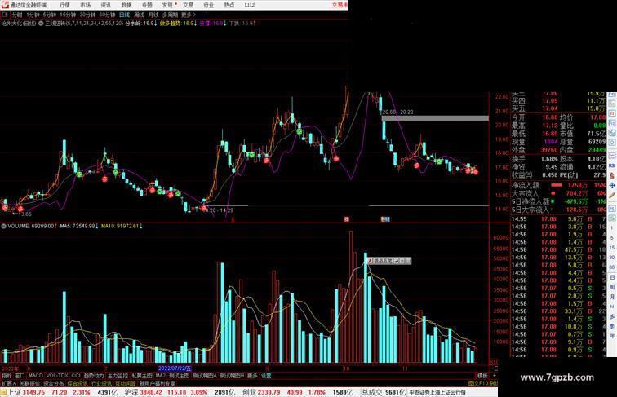617x397 pixels.
Task: Open the 模板 template menu
Action: (x=482, y=376)
